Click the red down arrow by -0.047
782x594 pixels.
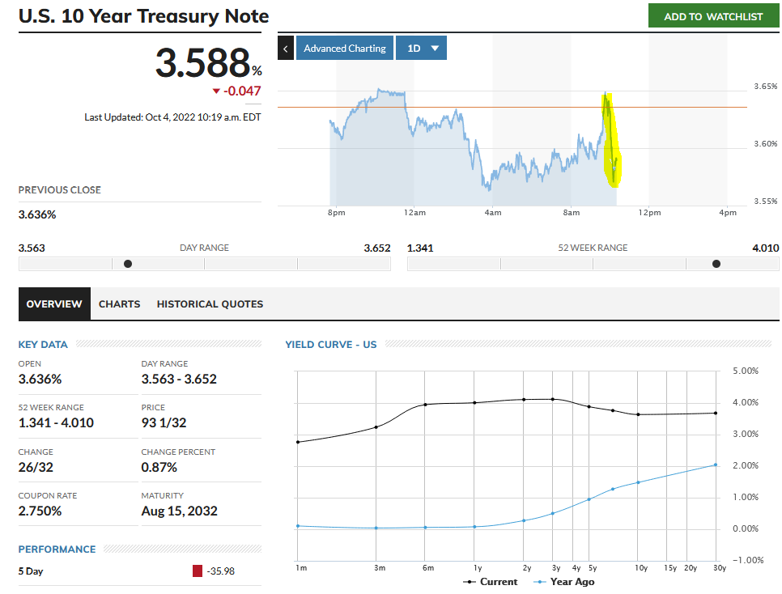point(216,91)
